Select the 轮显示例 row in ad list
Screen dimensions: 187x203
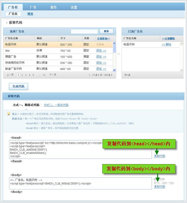coord(58,45)
